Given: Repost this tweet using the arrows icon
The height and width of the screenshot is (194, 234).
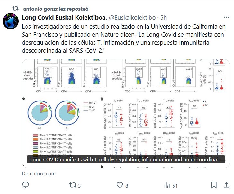Looking at the screenshot, I should (73, 185).
